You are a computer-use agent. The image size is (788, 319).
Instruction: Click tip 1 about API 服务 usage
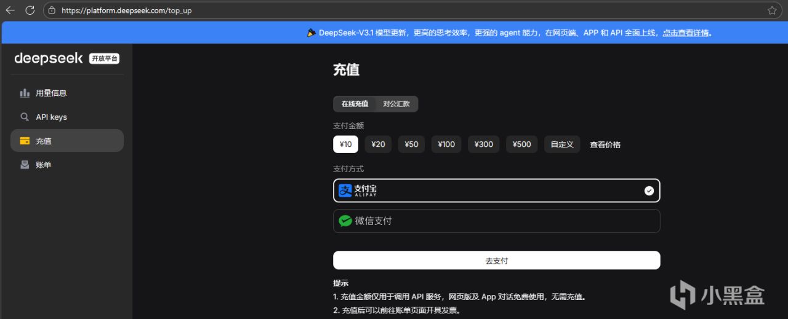(x=459, y=297)
